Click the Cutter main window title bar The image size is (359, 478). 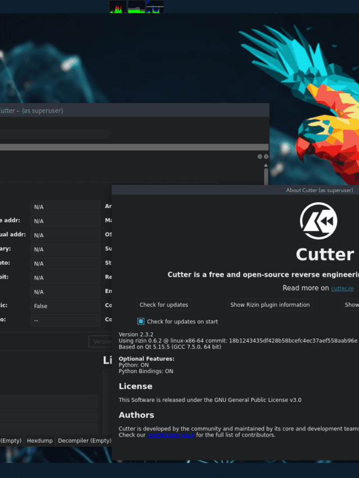pyautogui.click(x=134, y=110)
